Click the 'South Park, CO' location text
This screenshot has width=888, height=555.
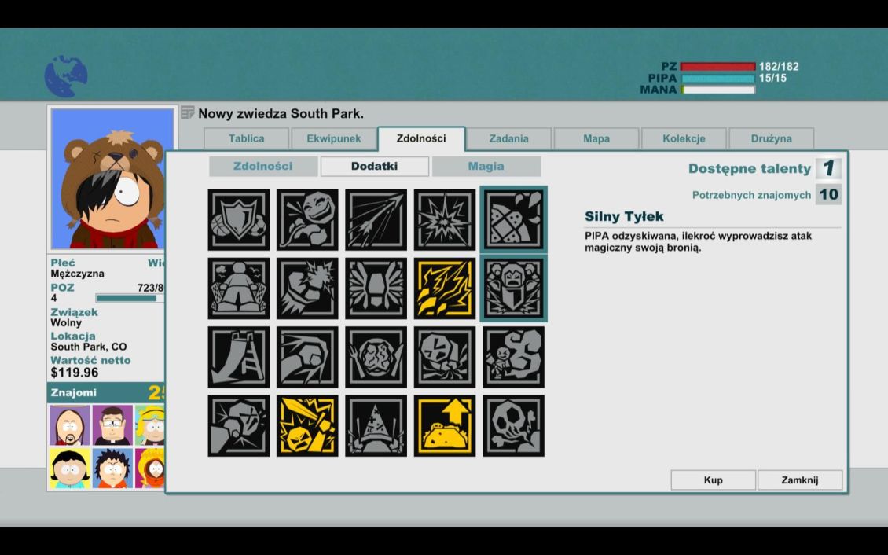coord(88,347)
